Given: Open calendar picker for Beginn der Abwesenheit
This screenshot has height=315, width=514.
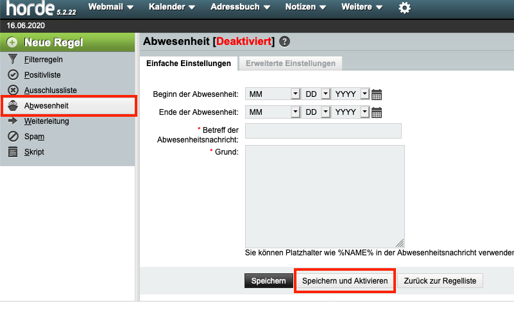Looking at the screenshot, I should 377,94.
